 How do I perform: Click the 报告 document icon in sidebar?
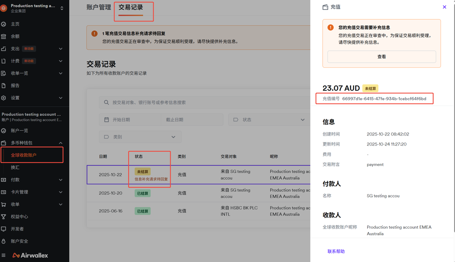click(x=4, y=86)
